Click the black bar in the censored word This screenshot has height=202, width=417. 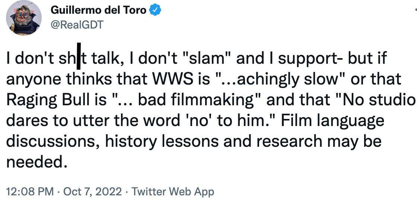tap(79, 59)
